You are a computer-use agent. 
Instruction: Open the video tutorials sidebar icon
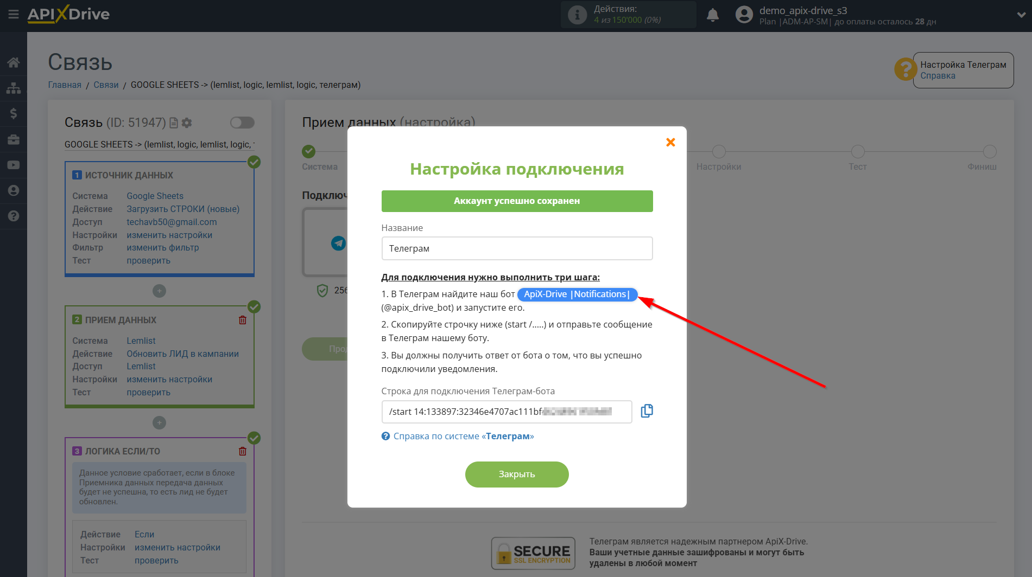[x=14, y=165]
